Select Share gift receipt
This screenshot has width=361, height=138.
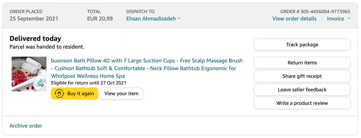click(302, 76)
